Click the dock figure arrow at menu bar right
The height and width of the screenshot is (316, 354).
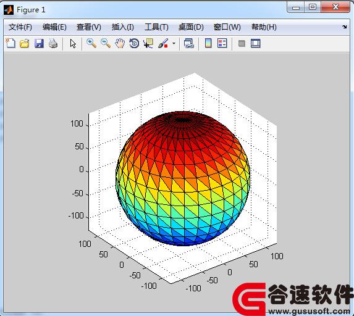click(x=345, y=27)
